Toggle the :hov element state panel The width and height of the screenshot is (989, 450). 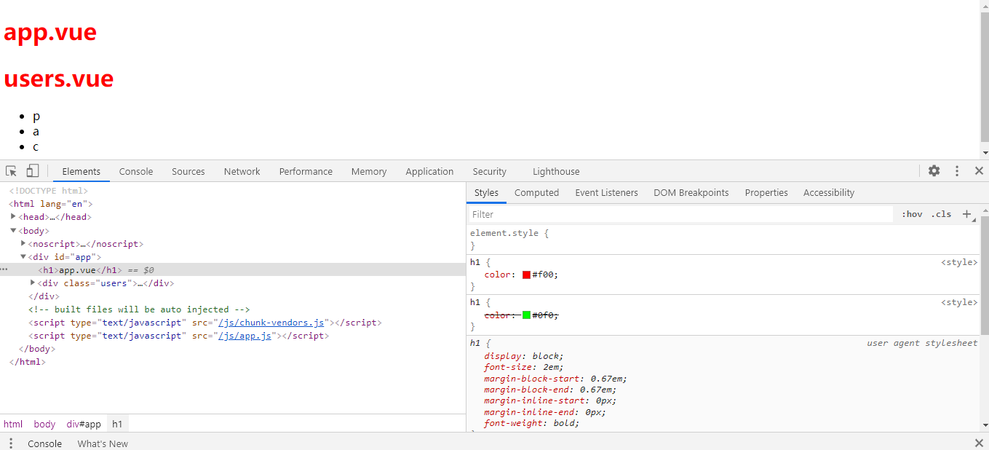click(912, 214)
